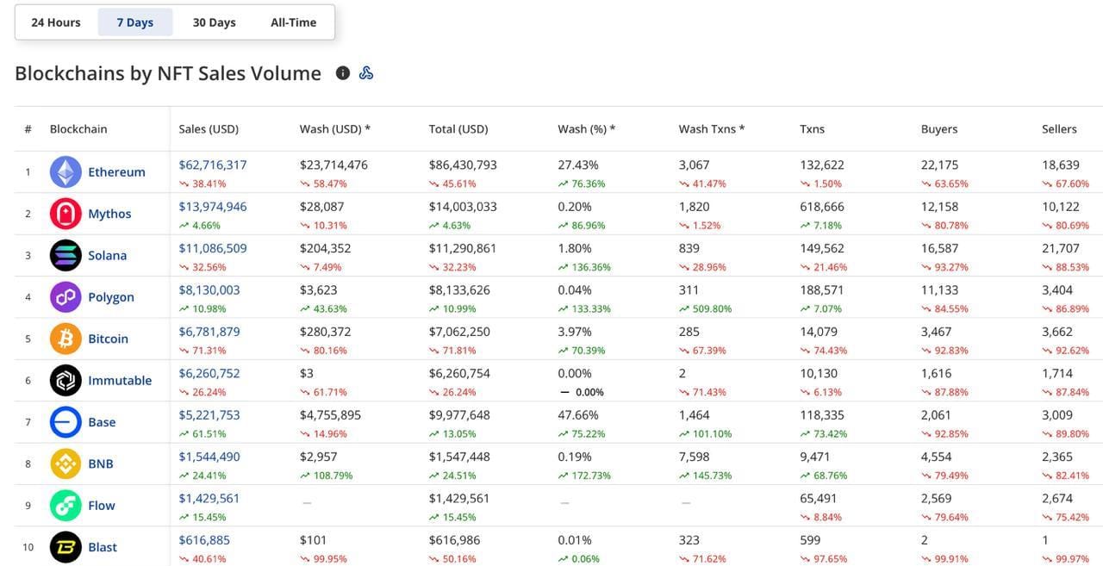Viewport: 1103px width, 566px height.
Task: Click Ethereum wash value $23,714,476
Action: point(333,165)
